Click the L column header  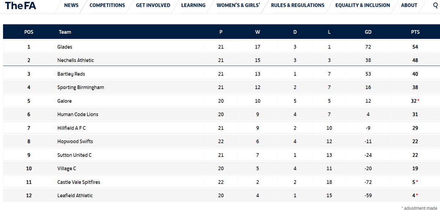click(x=329, y=32)
